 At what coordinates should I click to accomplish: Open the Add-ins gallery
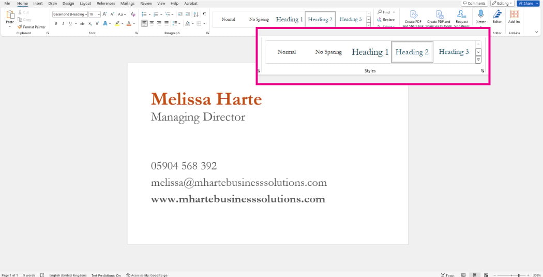coord(514,17)
